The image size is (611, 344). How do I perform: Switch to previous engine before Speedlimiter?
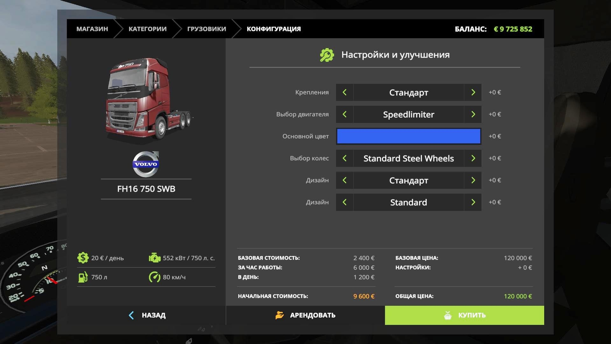click(x=345, y=114)
